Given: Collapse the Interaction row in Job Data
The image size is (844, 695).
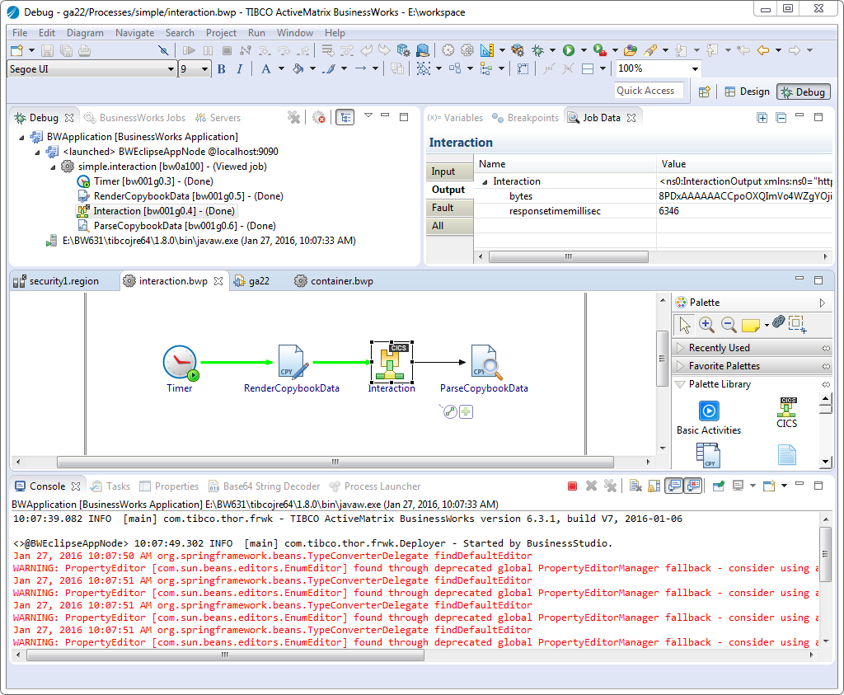Looking at the screenshot, I should (x=485, y=182).
